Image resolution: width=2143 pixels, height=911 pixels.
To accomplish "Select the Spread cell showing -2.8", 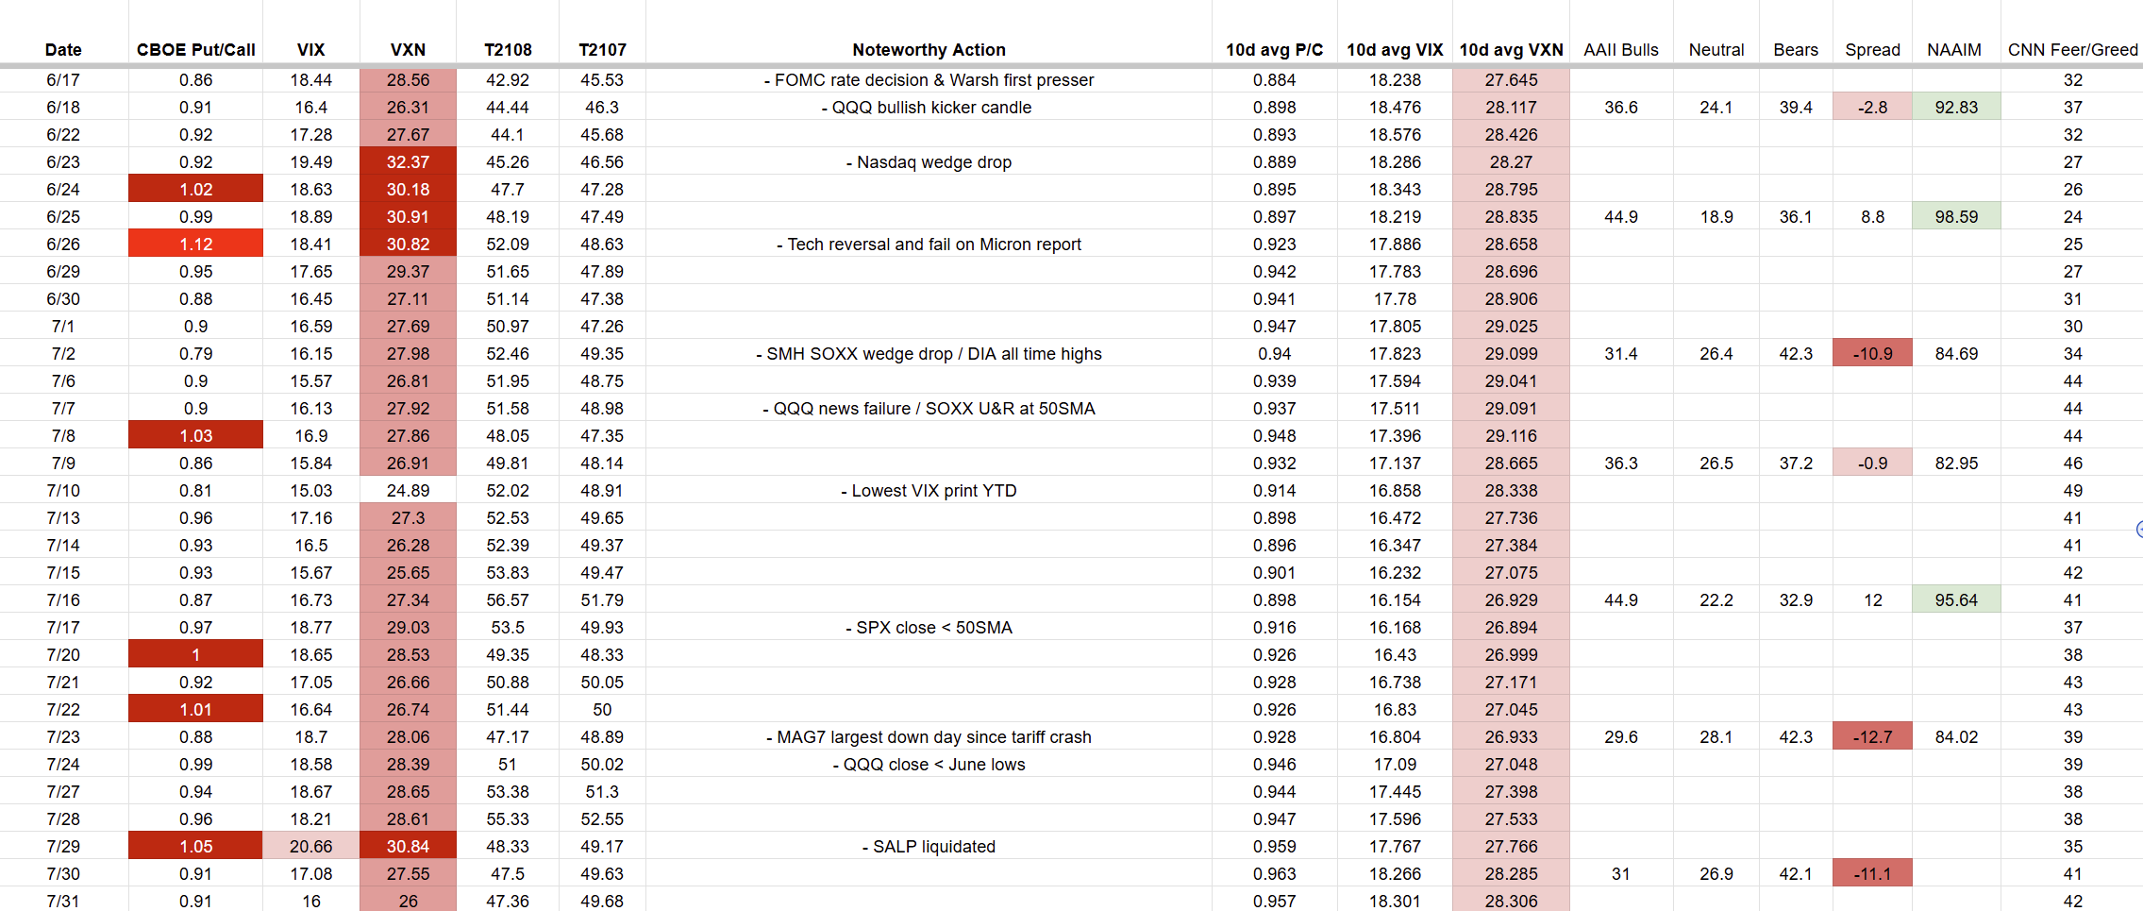I will click(1872, 108).
